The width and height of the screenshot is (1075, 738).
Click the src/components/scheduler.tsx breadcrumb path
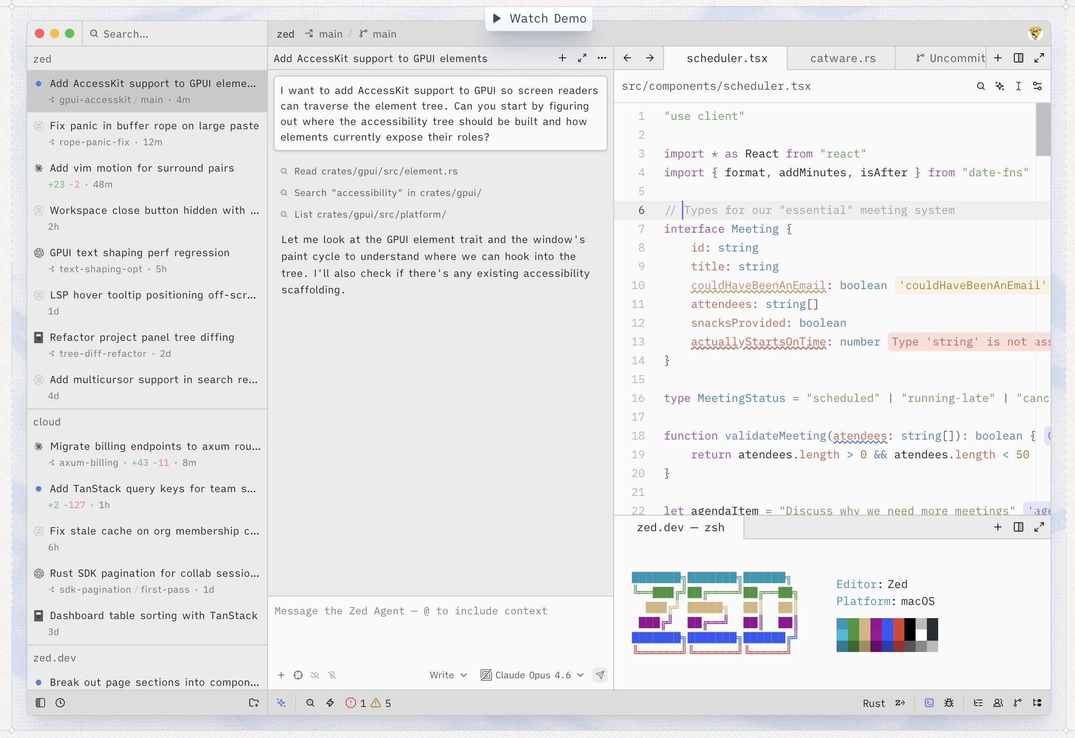point(716,86)
